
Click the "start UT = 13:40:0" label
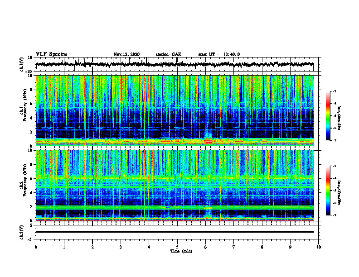tap(219, 54)
